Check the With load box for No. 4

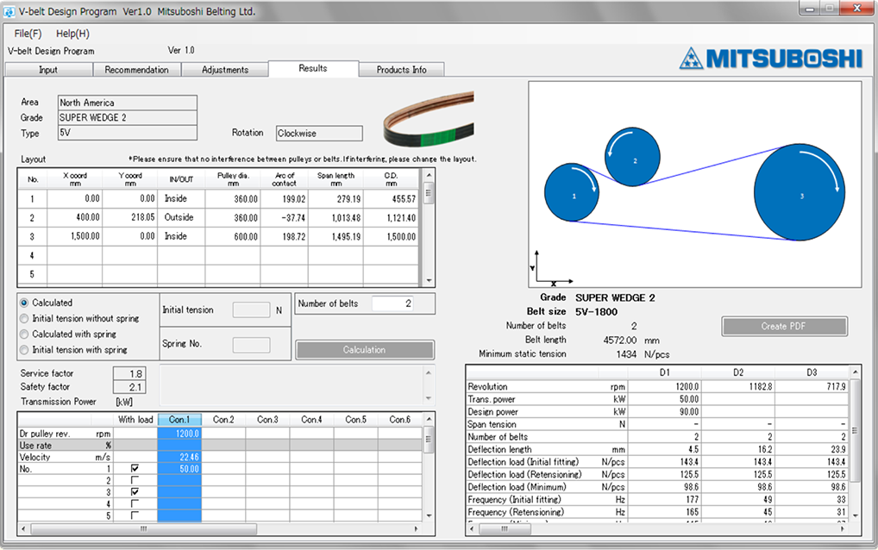[x=135, y=503]
